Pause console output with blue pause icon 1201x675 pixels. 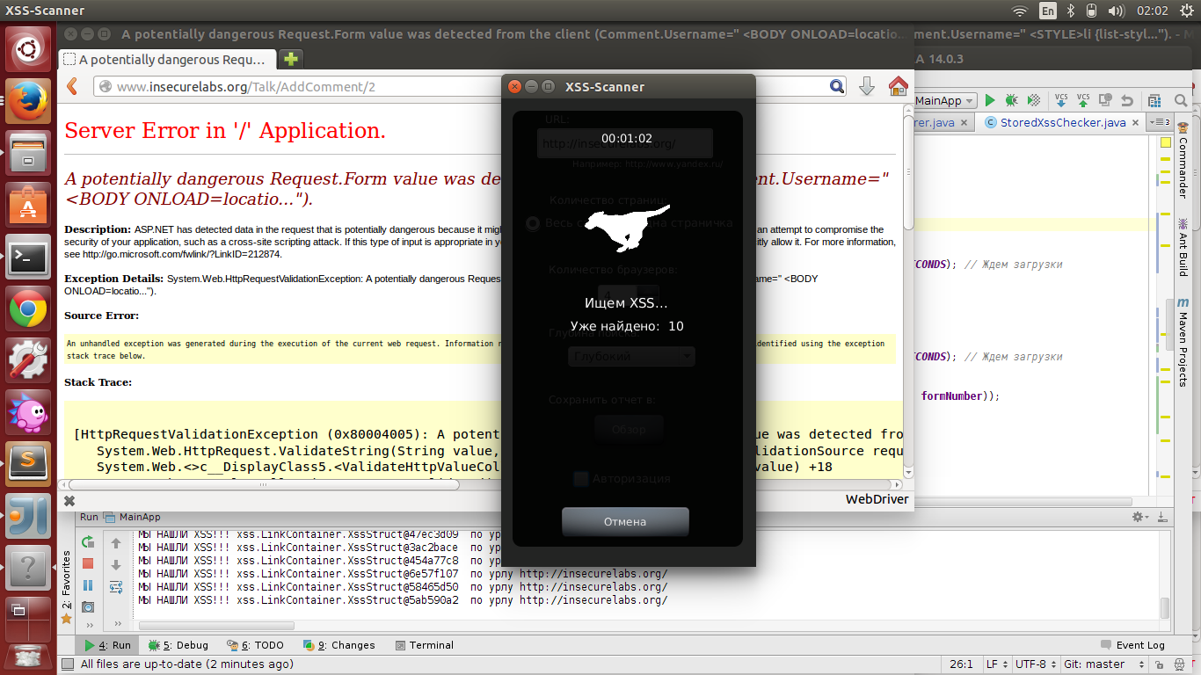tap(88, 586)
